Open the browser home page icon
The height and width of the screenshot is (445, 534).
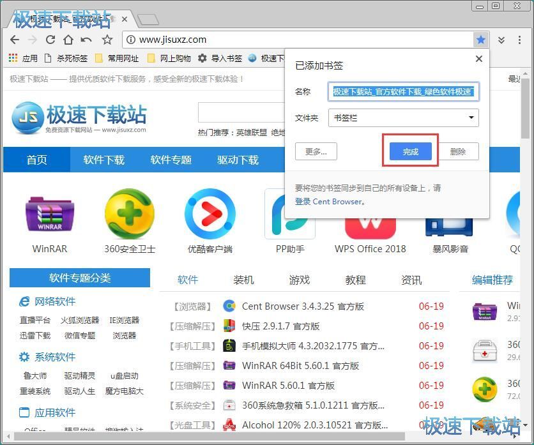(68, 40)
